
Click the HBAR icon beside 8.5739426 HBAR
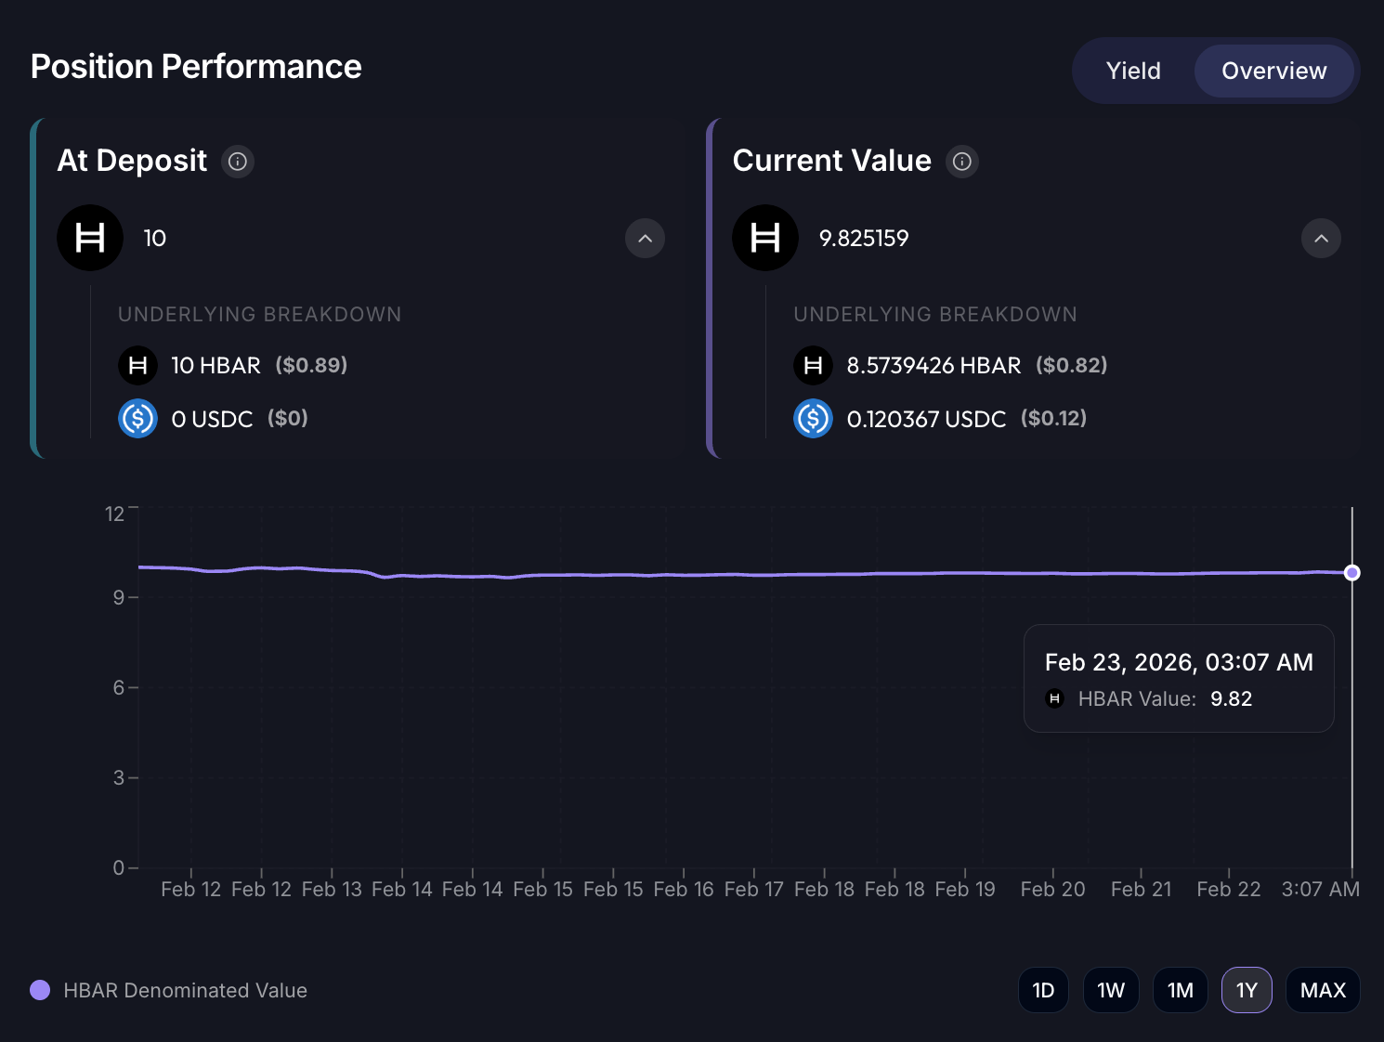813,365
